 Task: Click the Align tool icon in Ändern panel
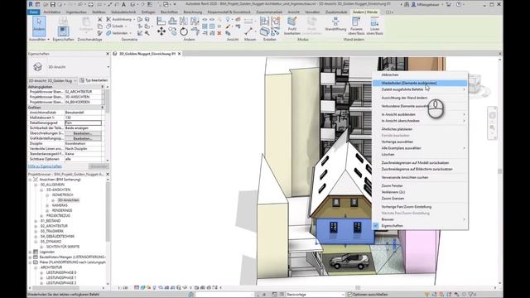161,21
